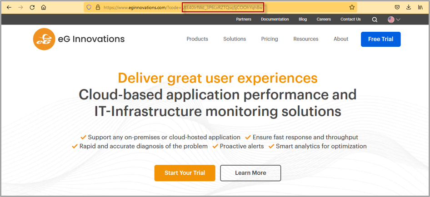Go to the Blog link
430x197 pixels.
click(x=303, y=19)
